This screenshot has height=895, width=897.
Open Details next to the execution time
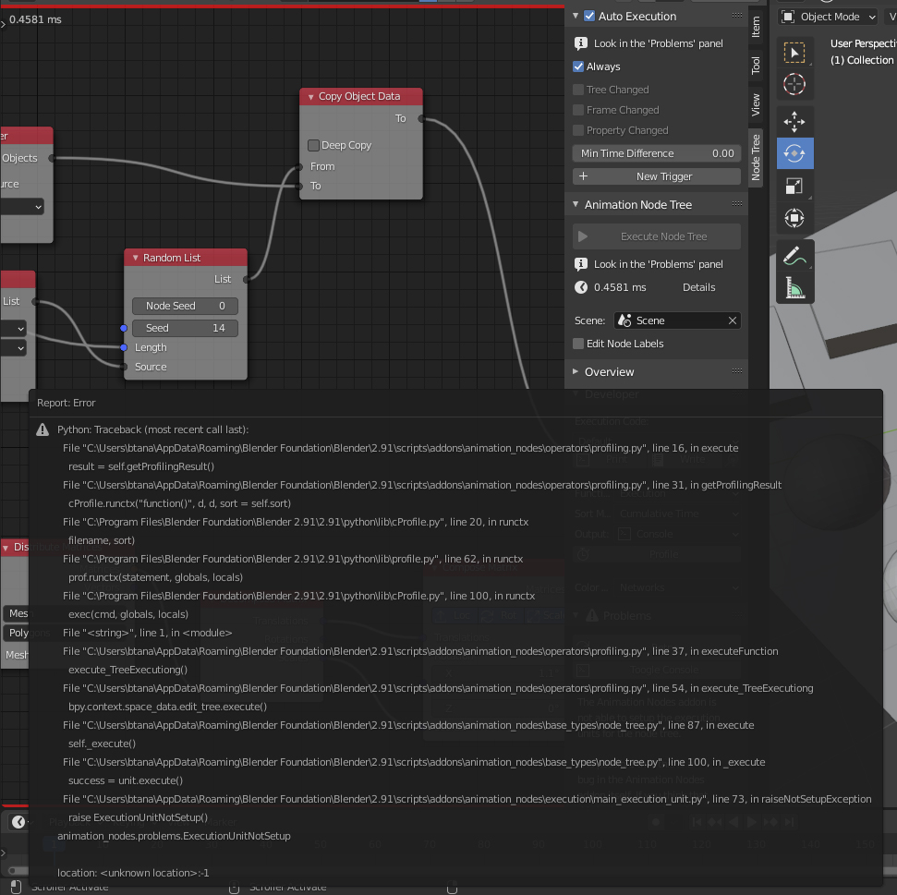click(x=698, y=287)
